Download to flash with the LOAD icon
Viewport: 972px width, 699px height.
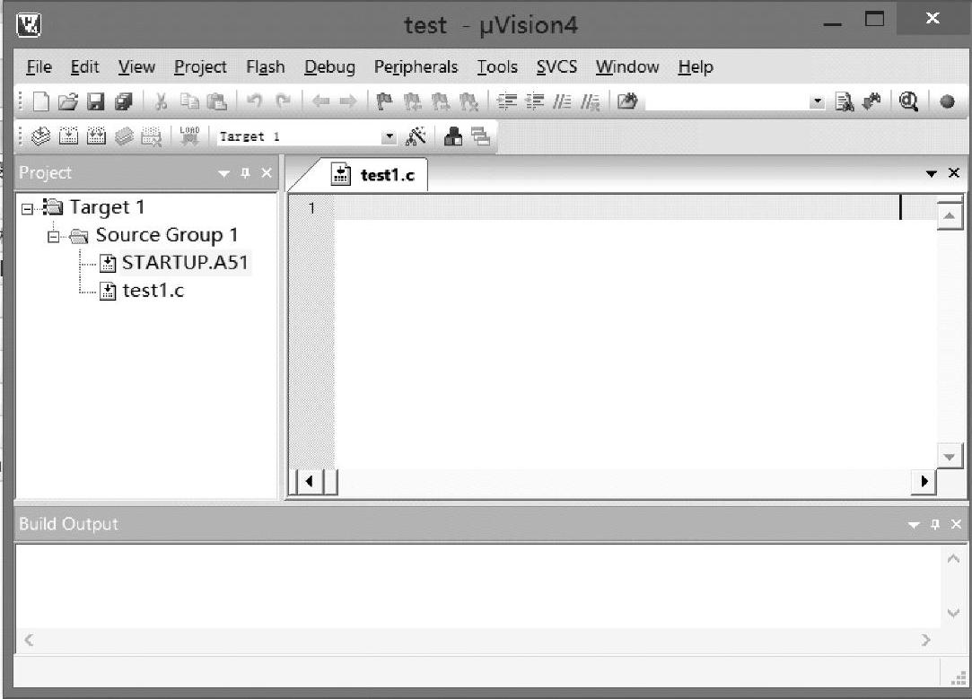[x=189, y=135]
